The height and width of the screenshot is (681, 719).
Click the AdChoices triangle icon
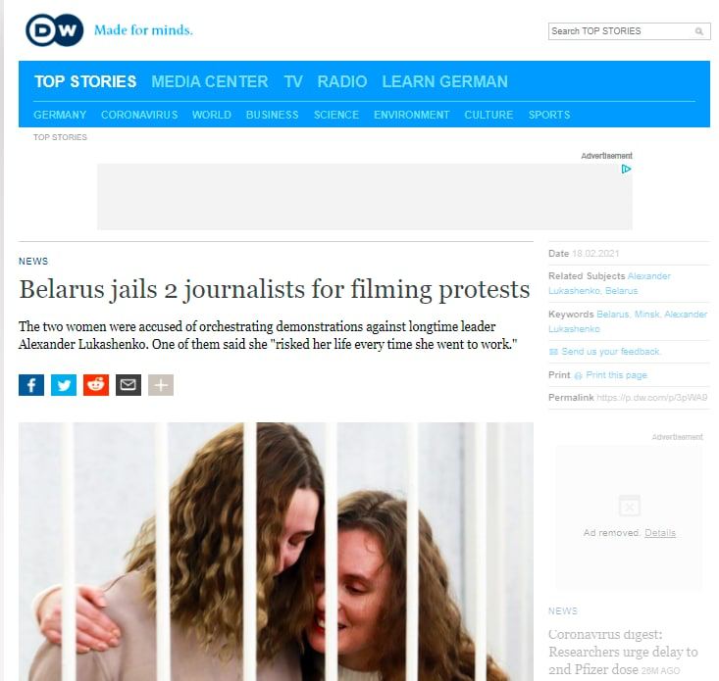(x=626, y=169)
